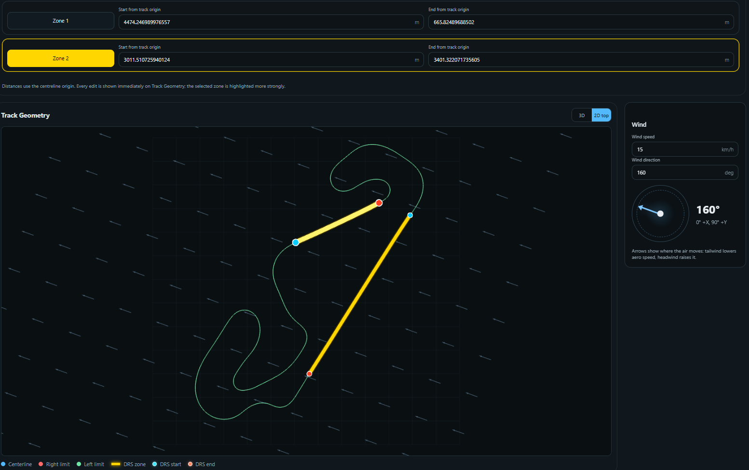Click the Wind direction label
The height and width of the screenshot is (470, 749).
[x=646, y=160]
